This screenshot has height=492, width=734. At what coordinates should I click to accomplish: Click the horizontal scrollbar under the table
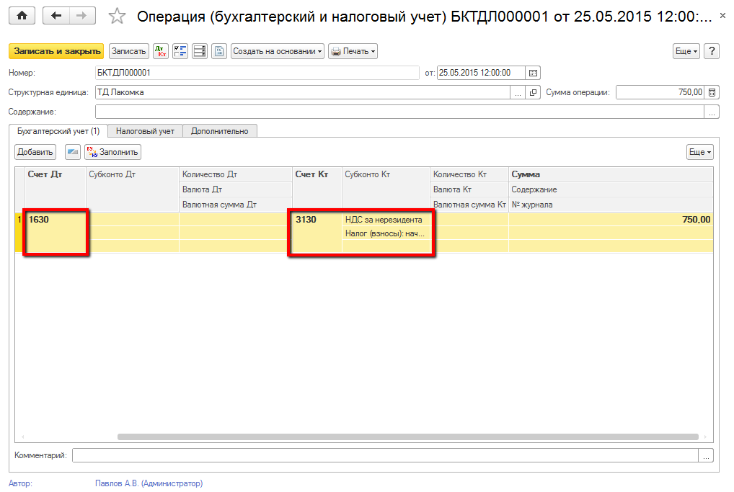pyautogui.click(x=407, y=437)
